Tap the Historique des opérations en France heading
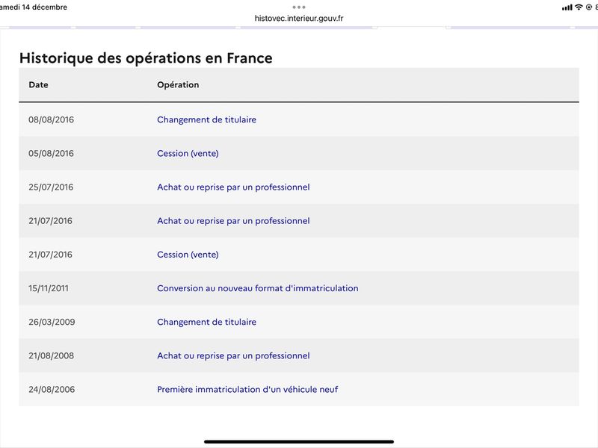This screenshot has height=448, width=598. [x=146, y=58]
